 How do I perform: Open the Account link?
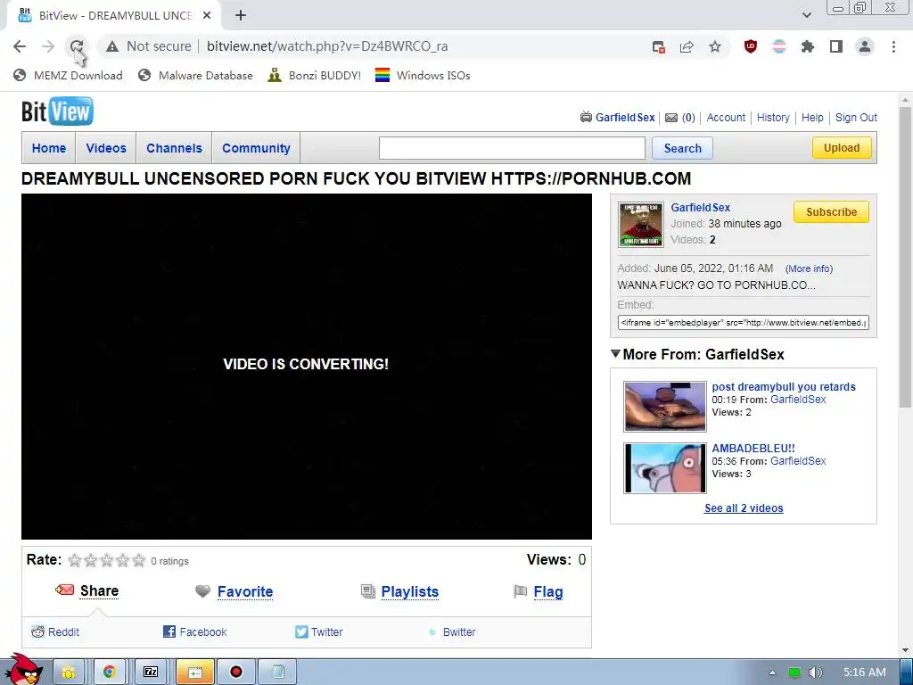pos(726,118)
